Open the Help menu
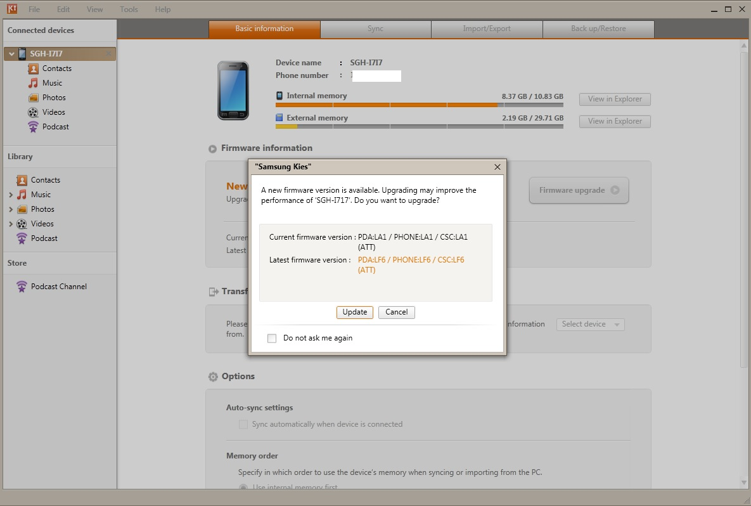This screenshot has height=506, width=751. (162, 9)
